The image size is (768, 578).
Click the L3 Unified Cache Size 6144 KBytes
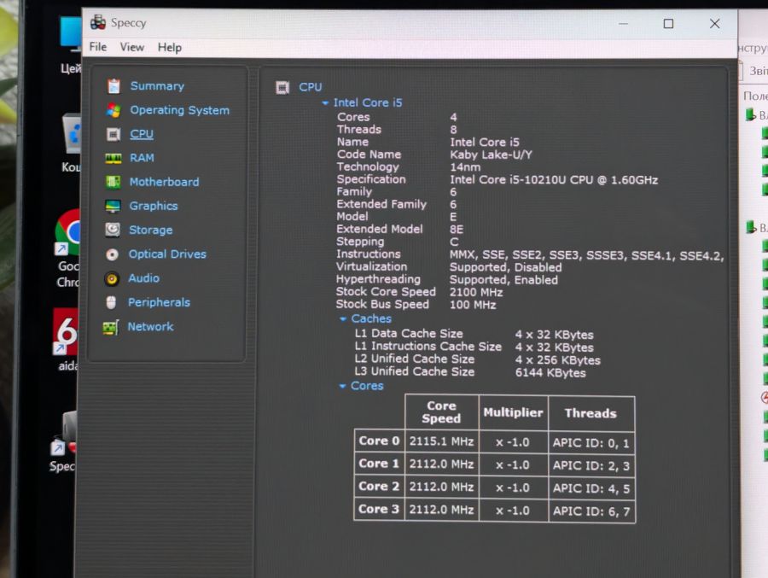tap(550, 373)
